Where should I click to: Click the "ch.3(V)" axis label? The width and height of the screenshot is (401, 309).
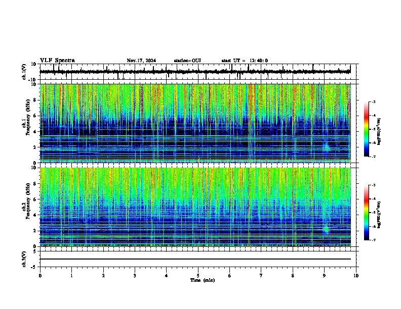click(24, 259)
